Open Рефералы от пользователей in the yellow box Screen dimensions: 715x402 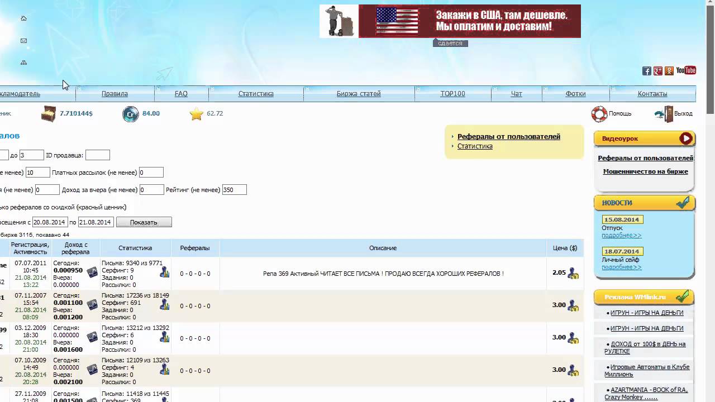[509, 136]
